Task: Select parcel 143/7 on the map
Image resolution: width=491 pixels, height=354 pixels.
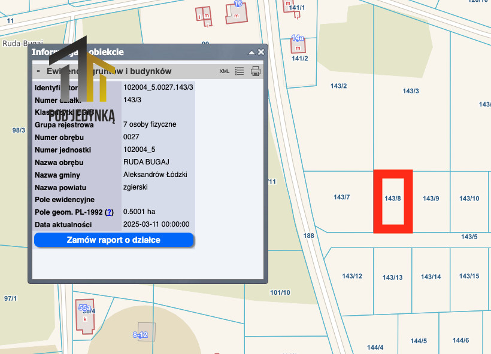Action: [342, 197]
